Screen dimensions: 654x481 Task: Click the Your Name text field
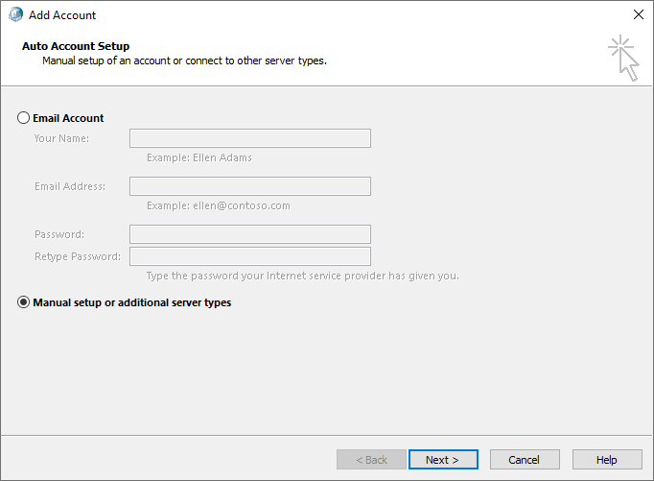249,138
